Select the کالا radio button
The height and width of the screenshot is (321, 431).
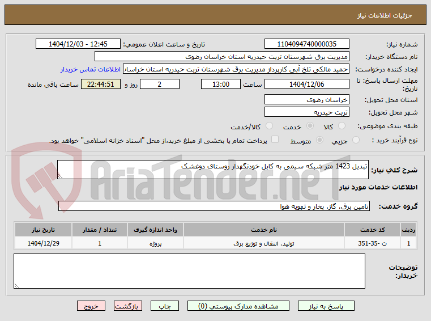[x=342, y=126]
